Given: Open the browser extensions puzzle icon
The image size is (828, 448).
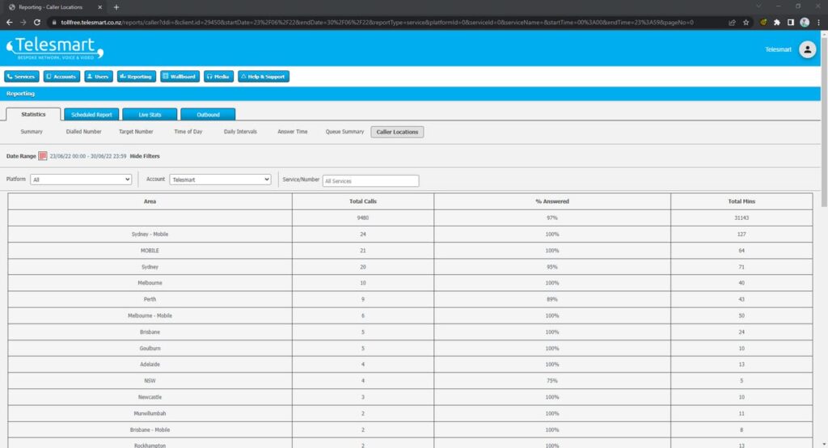Looking at the screenshot, I should (x=777, y=22).
